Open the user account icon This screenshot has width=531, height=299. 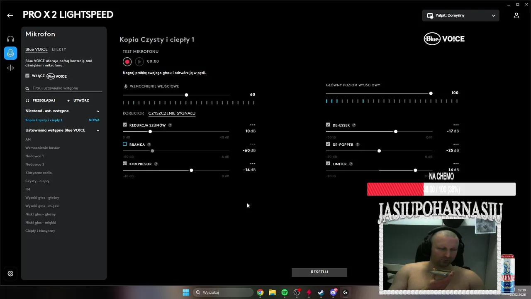point(516,15)
